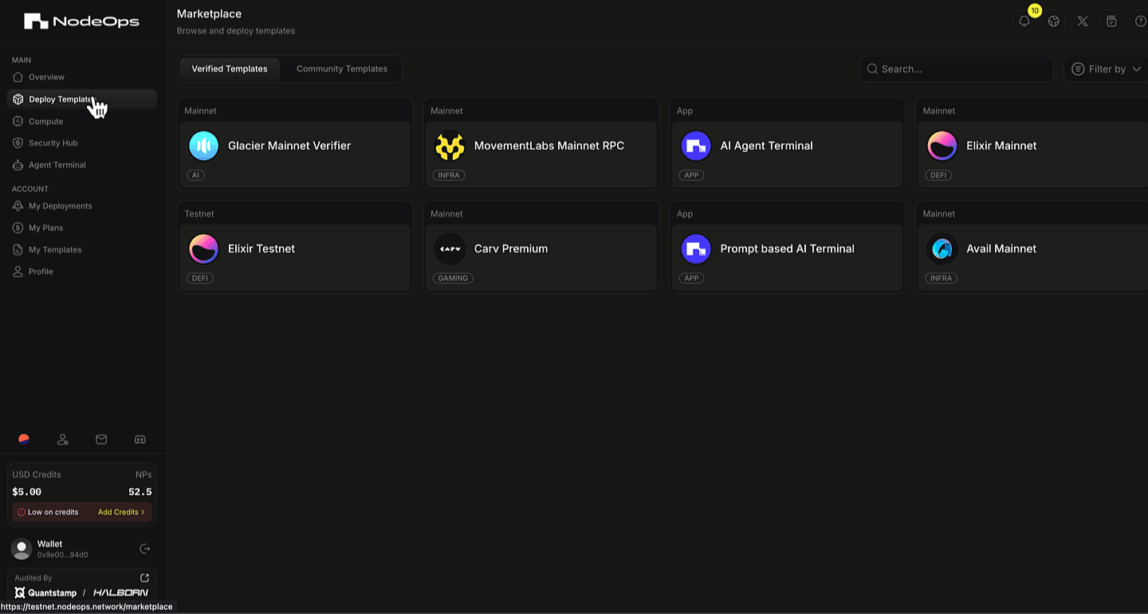Image resolution: width=1148 pixels, height=614 pixels.
Task: Open Deploy Template in the sidebar
Action: (x=82, y=100)
